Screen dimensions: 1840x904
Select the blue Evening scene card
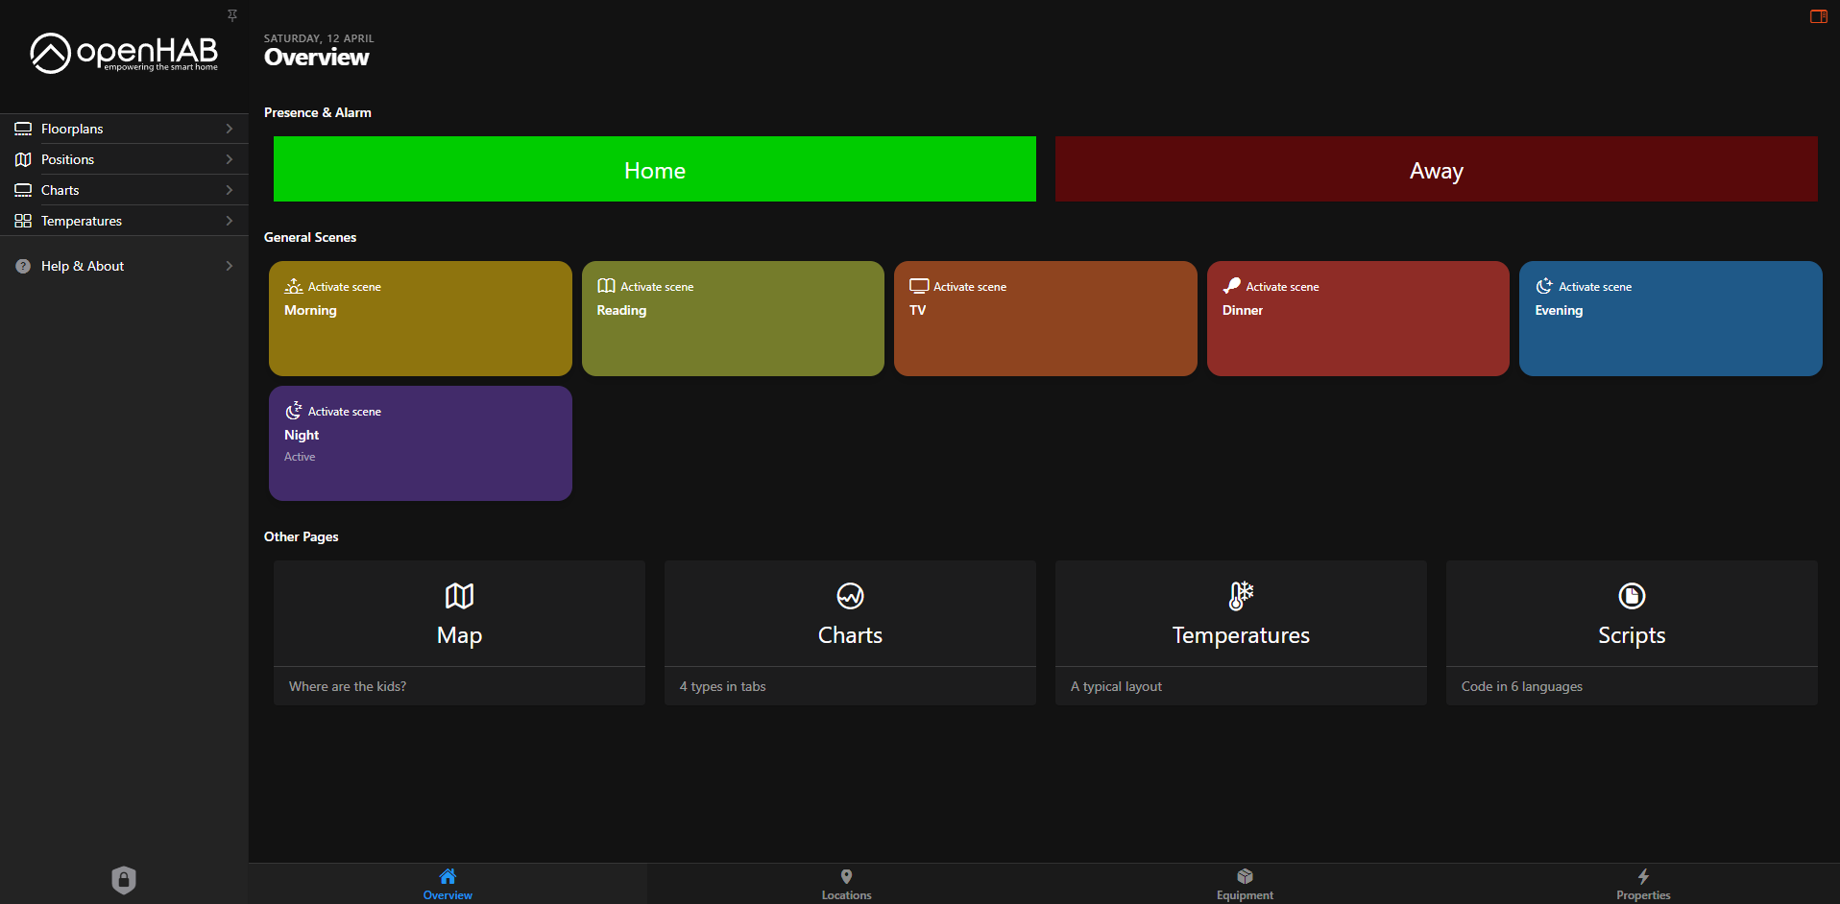point(1670,319)
